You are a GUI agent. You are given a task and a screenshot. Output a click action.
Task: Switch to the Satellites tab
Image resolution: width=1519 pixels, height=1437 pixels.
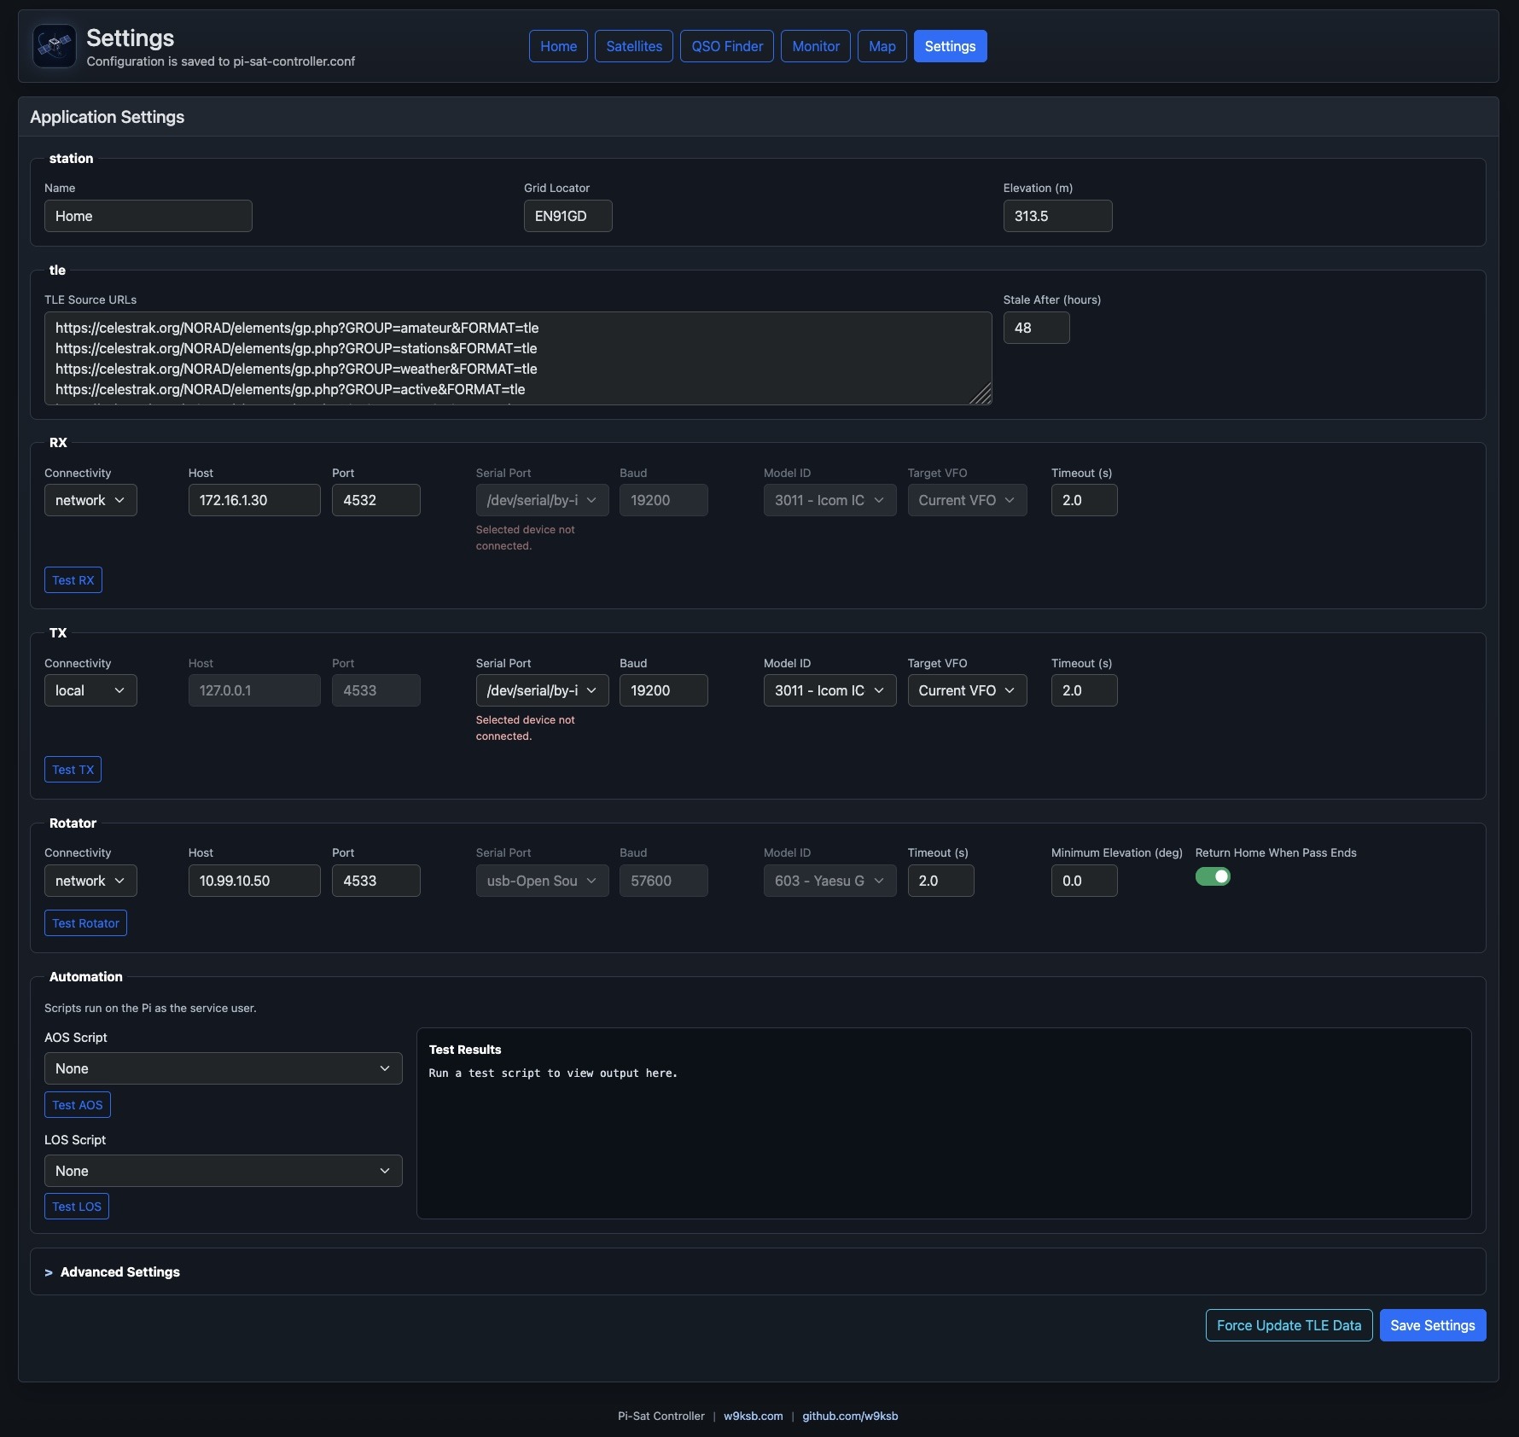[x=634, y=46]
